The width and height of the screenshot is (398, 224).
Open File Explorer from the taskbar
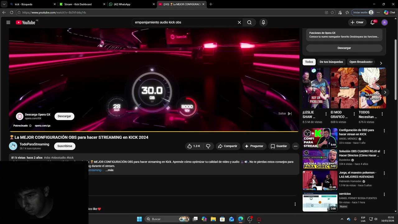coord(213,219)
